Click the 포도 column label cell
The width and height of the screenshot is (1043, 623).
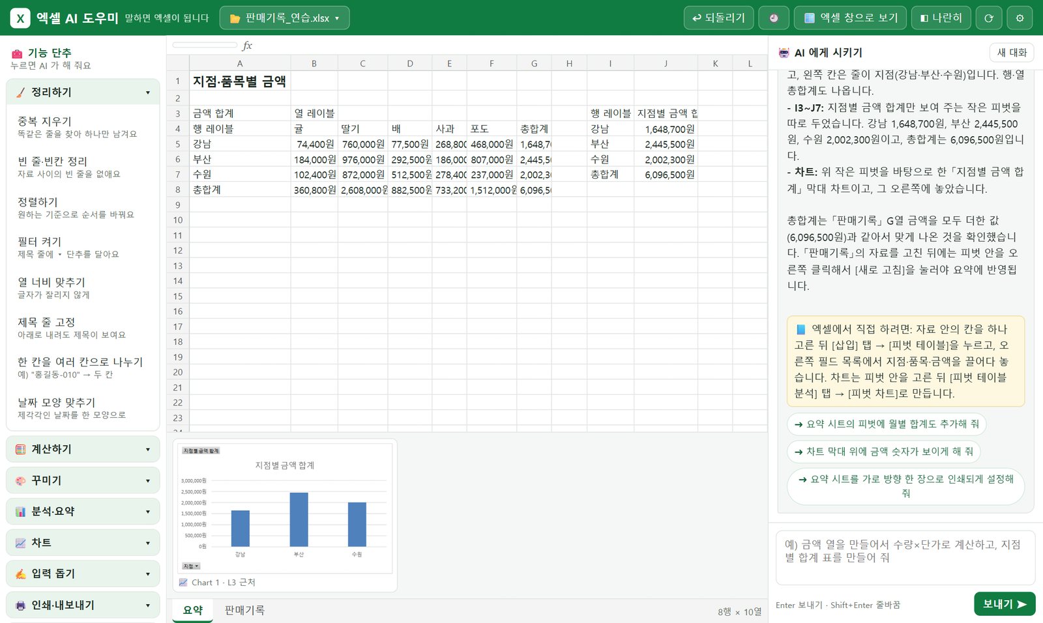pyautogui.click(x=492, y=129)
